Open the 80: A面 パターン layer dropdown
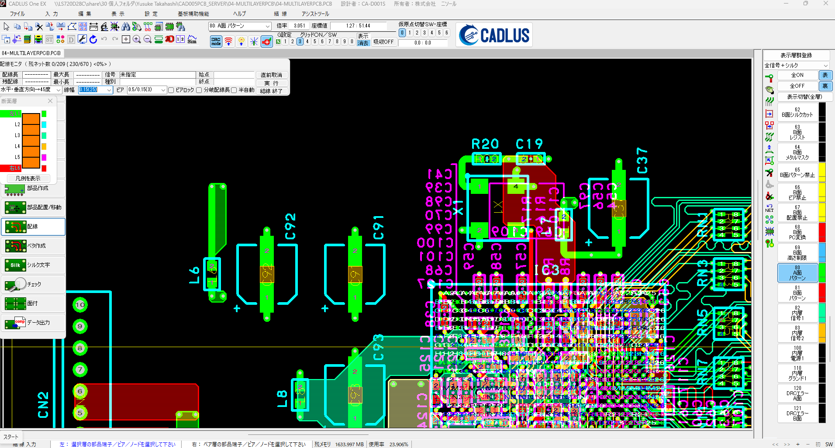 point(268,26)
